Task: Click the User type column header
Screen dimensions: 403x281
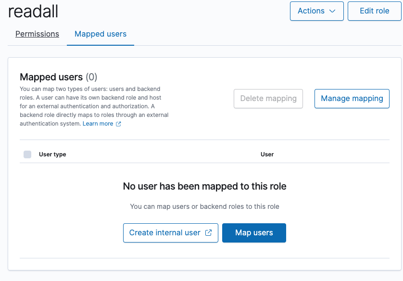Action: [x=53, y=154]
